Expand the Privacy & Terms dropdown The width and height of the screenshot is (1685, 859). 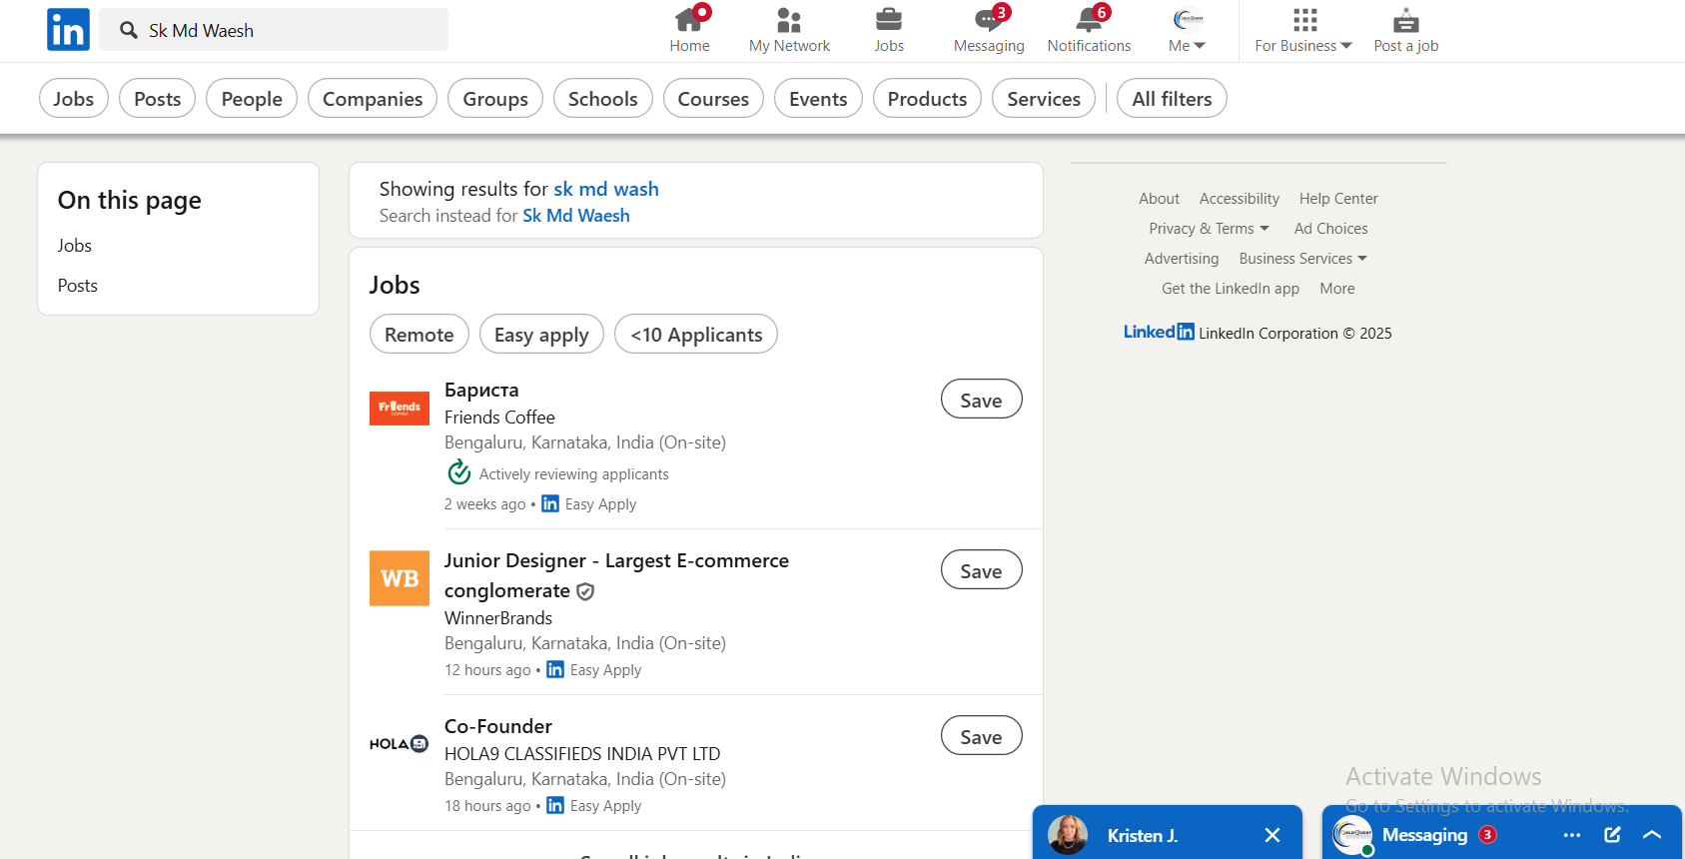[x=1209, y=229]
